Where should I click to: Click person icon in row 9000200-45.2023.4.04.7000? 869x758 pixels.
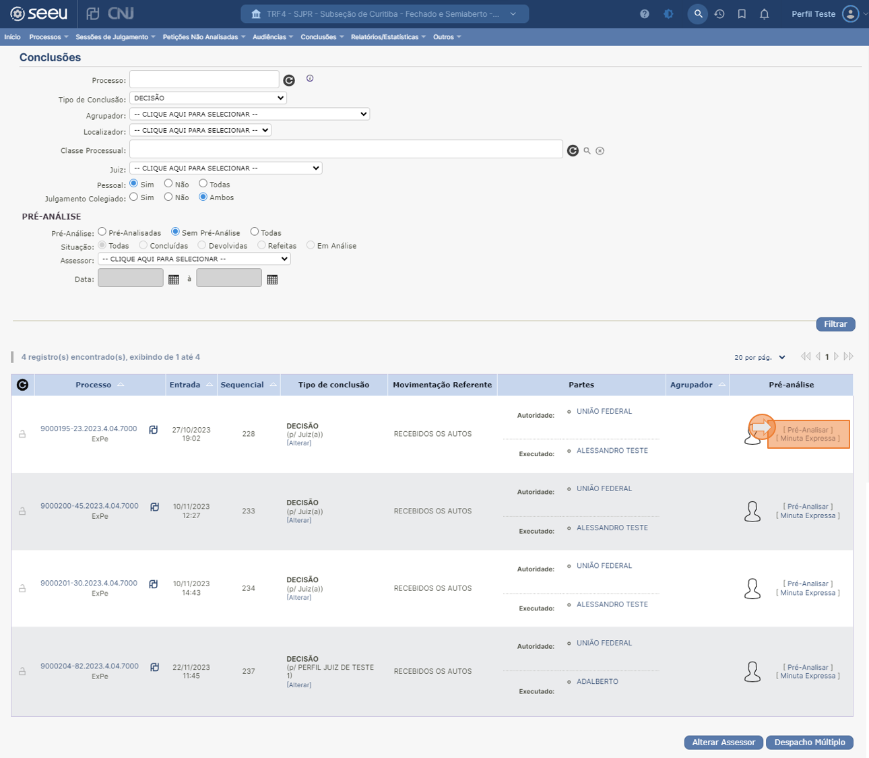(x=752, y=511)
